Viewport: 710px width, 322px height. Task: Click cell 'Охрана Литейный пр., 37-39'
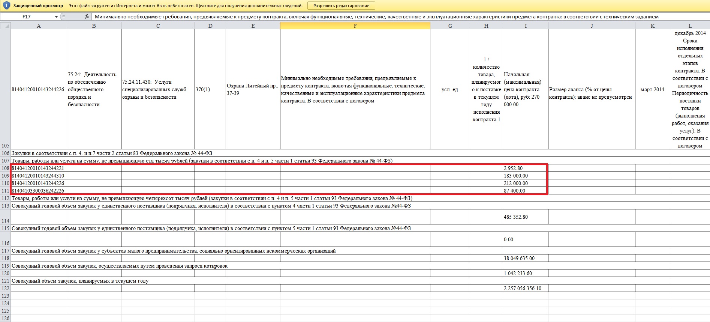tap(253, 89)
